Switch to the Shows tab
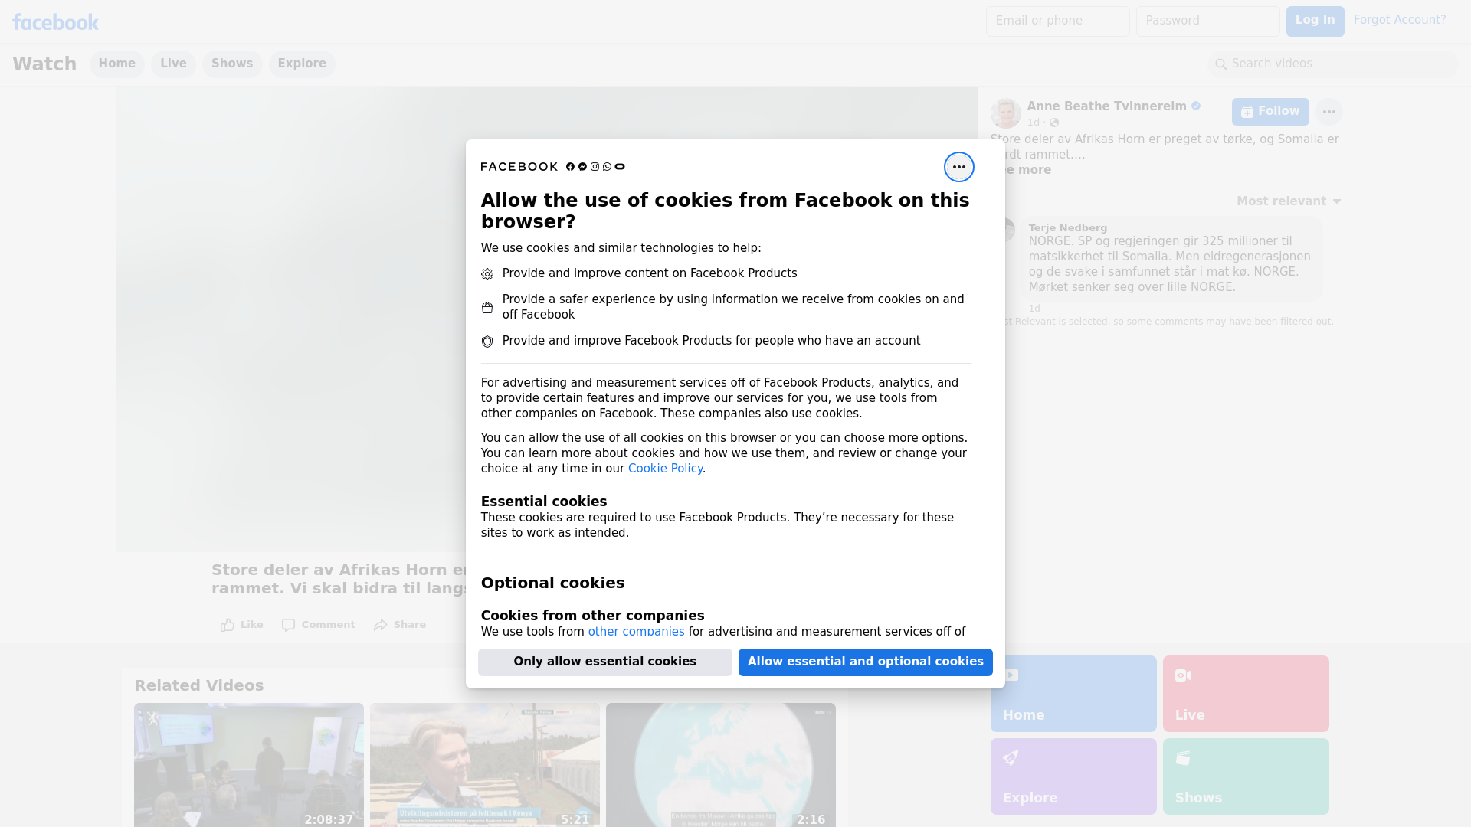1471x827 pixels. click(232, 64)
